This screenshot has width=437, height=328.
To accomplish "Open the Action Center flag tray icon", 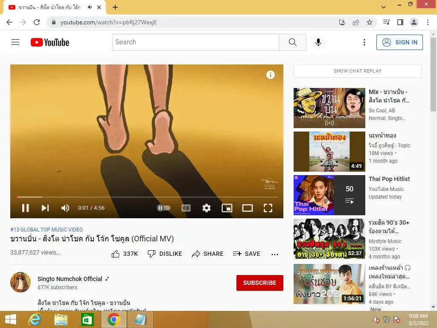I will (397, 319).
